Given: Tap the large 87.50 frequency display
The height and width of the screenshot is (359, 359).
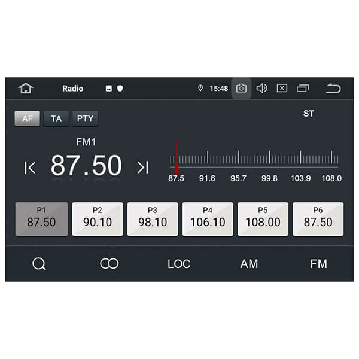Looking at the screenshot, I should tap(86, 166).
